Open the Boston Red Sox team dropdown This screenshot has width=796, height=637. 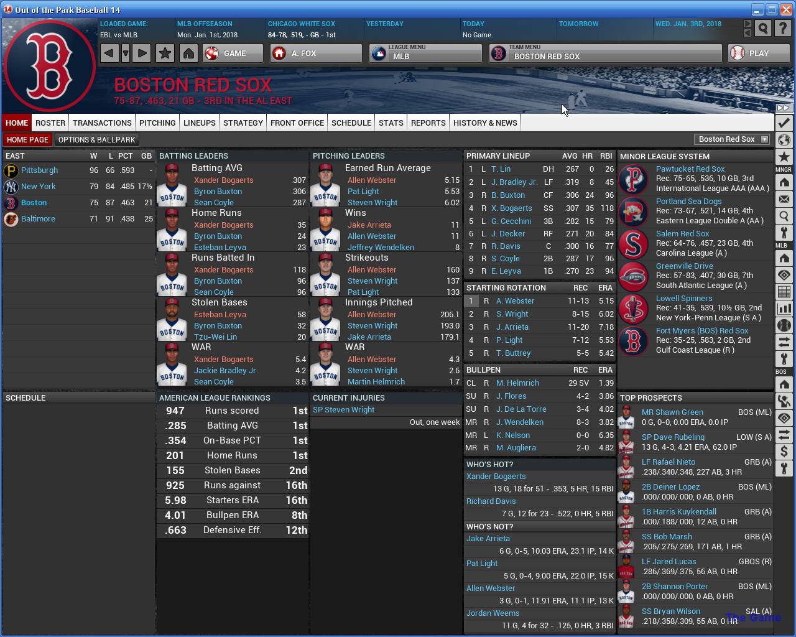733,139
